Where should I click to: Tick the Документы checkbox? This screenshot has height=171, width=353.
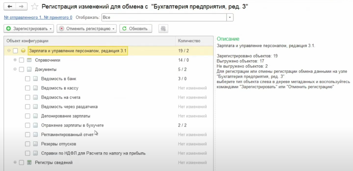point(21,70)
